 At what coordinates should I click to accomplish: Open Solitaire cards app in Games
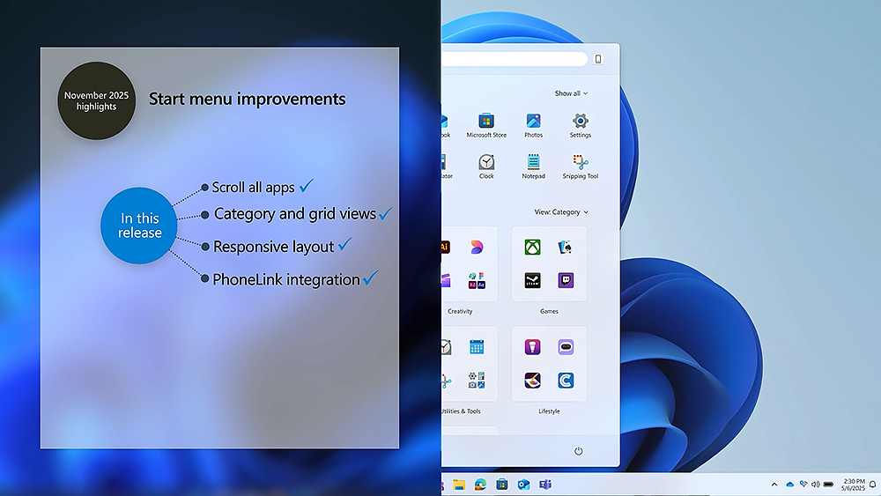[x=566, y=248]
